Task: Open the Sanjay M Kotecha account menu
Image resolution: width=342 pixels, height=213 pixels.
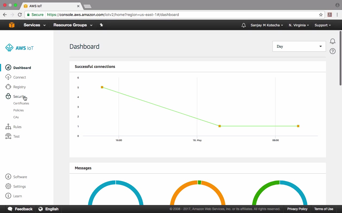Action: coord(267,25)
